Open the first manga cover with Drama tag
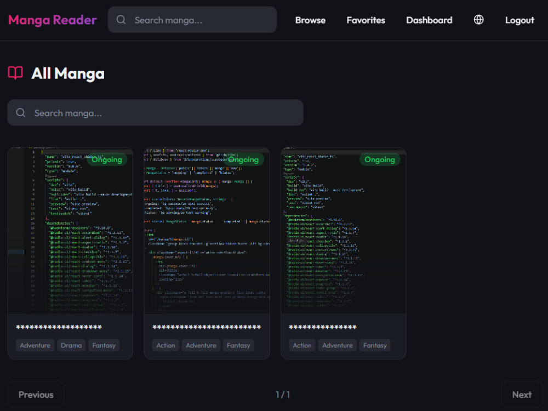Viewport: 548px width, 411px height. coord(70,230)
